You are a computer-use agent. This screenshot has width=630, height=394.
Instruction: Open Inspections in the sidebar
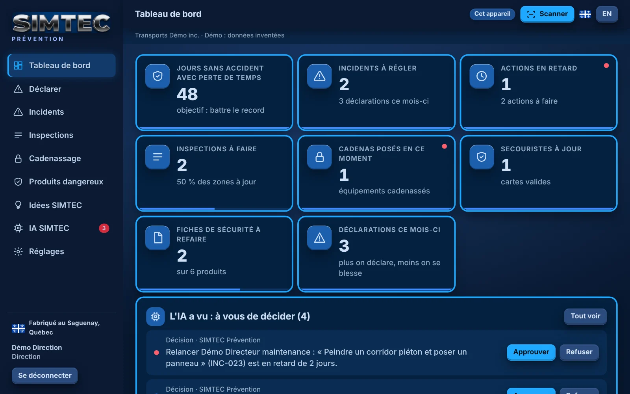(x=61, y=135)
